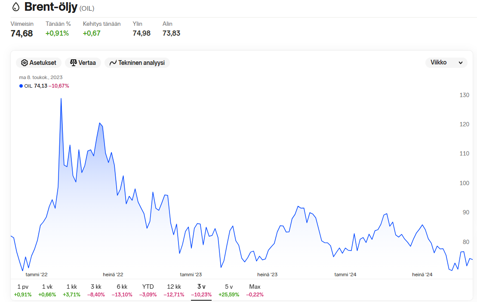Click the chart date ma 8. toukok., 2023
Viewport: 477px width, 302px height.
point(41,77)
